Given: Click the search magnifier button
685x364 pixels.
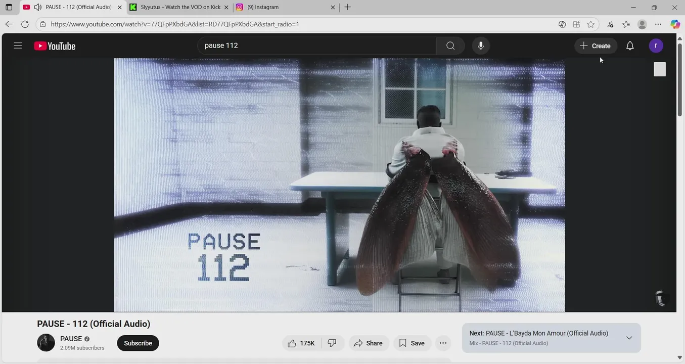Looking at the screenshot, I should pos(450,46).
